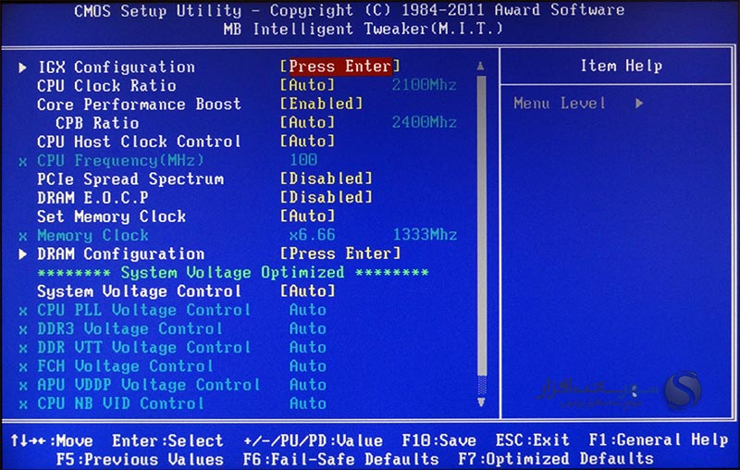Image resolution: width=740 pixels, height=470 pixels.
Task: Click the scrollbar up arrow
Action: point(480,66)
